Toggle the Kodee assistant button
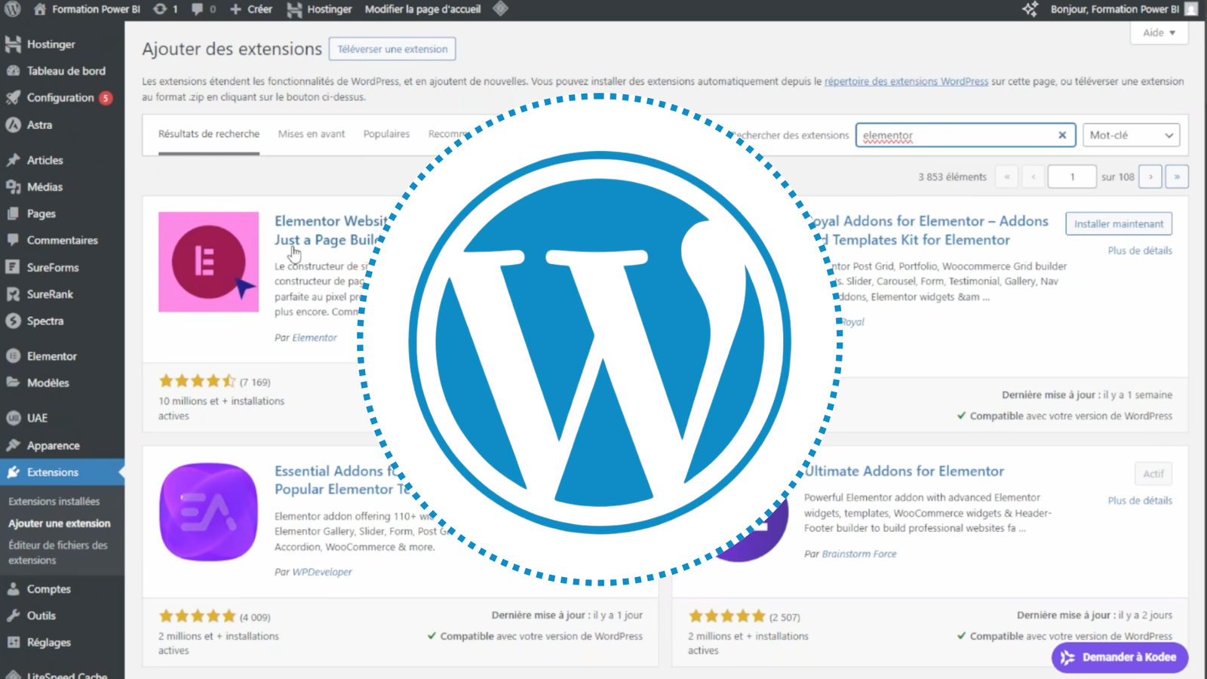Image resolution: width=1207 pixels, height=679 pixels. point(1119,657)
